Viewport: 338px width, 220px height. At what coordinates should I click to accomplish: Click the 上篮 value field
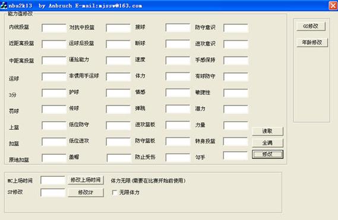[x=54, y=126]
